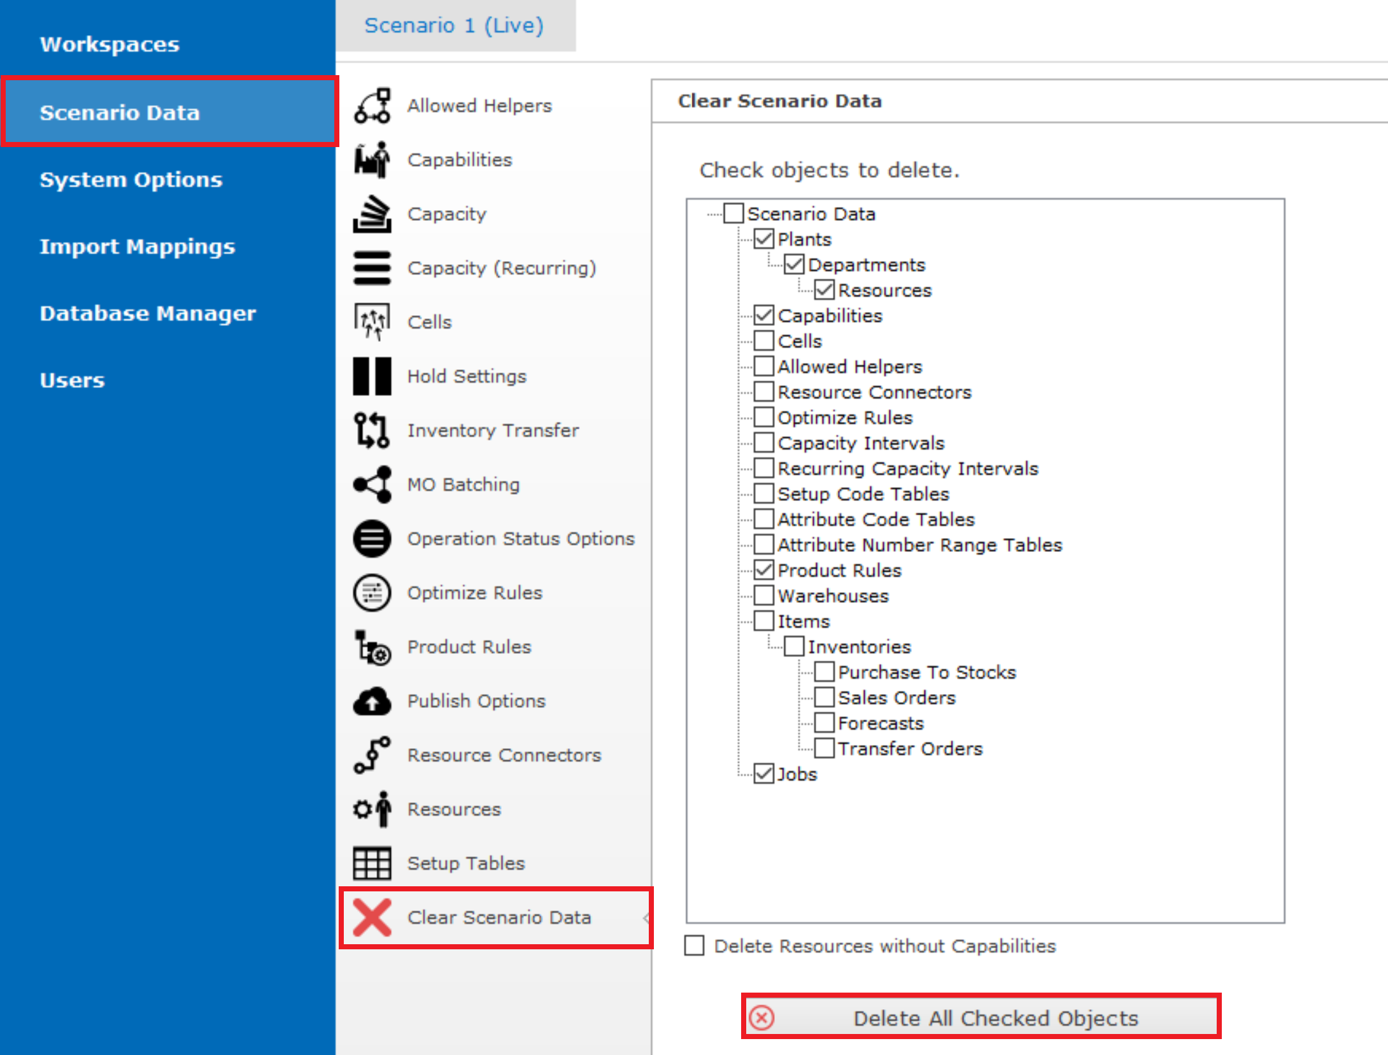Go to Import Mappings

(x=138, y=246)
